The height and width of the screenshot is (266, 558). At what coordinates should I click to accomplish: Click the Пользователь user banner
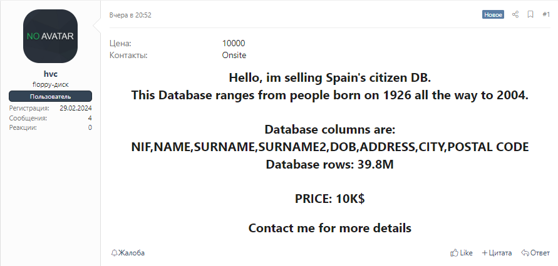51,96
